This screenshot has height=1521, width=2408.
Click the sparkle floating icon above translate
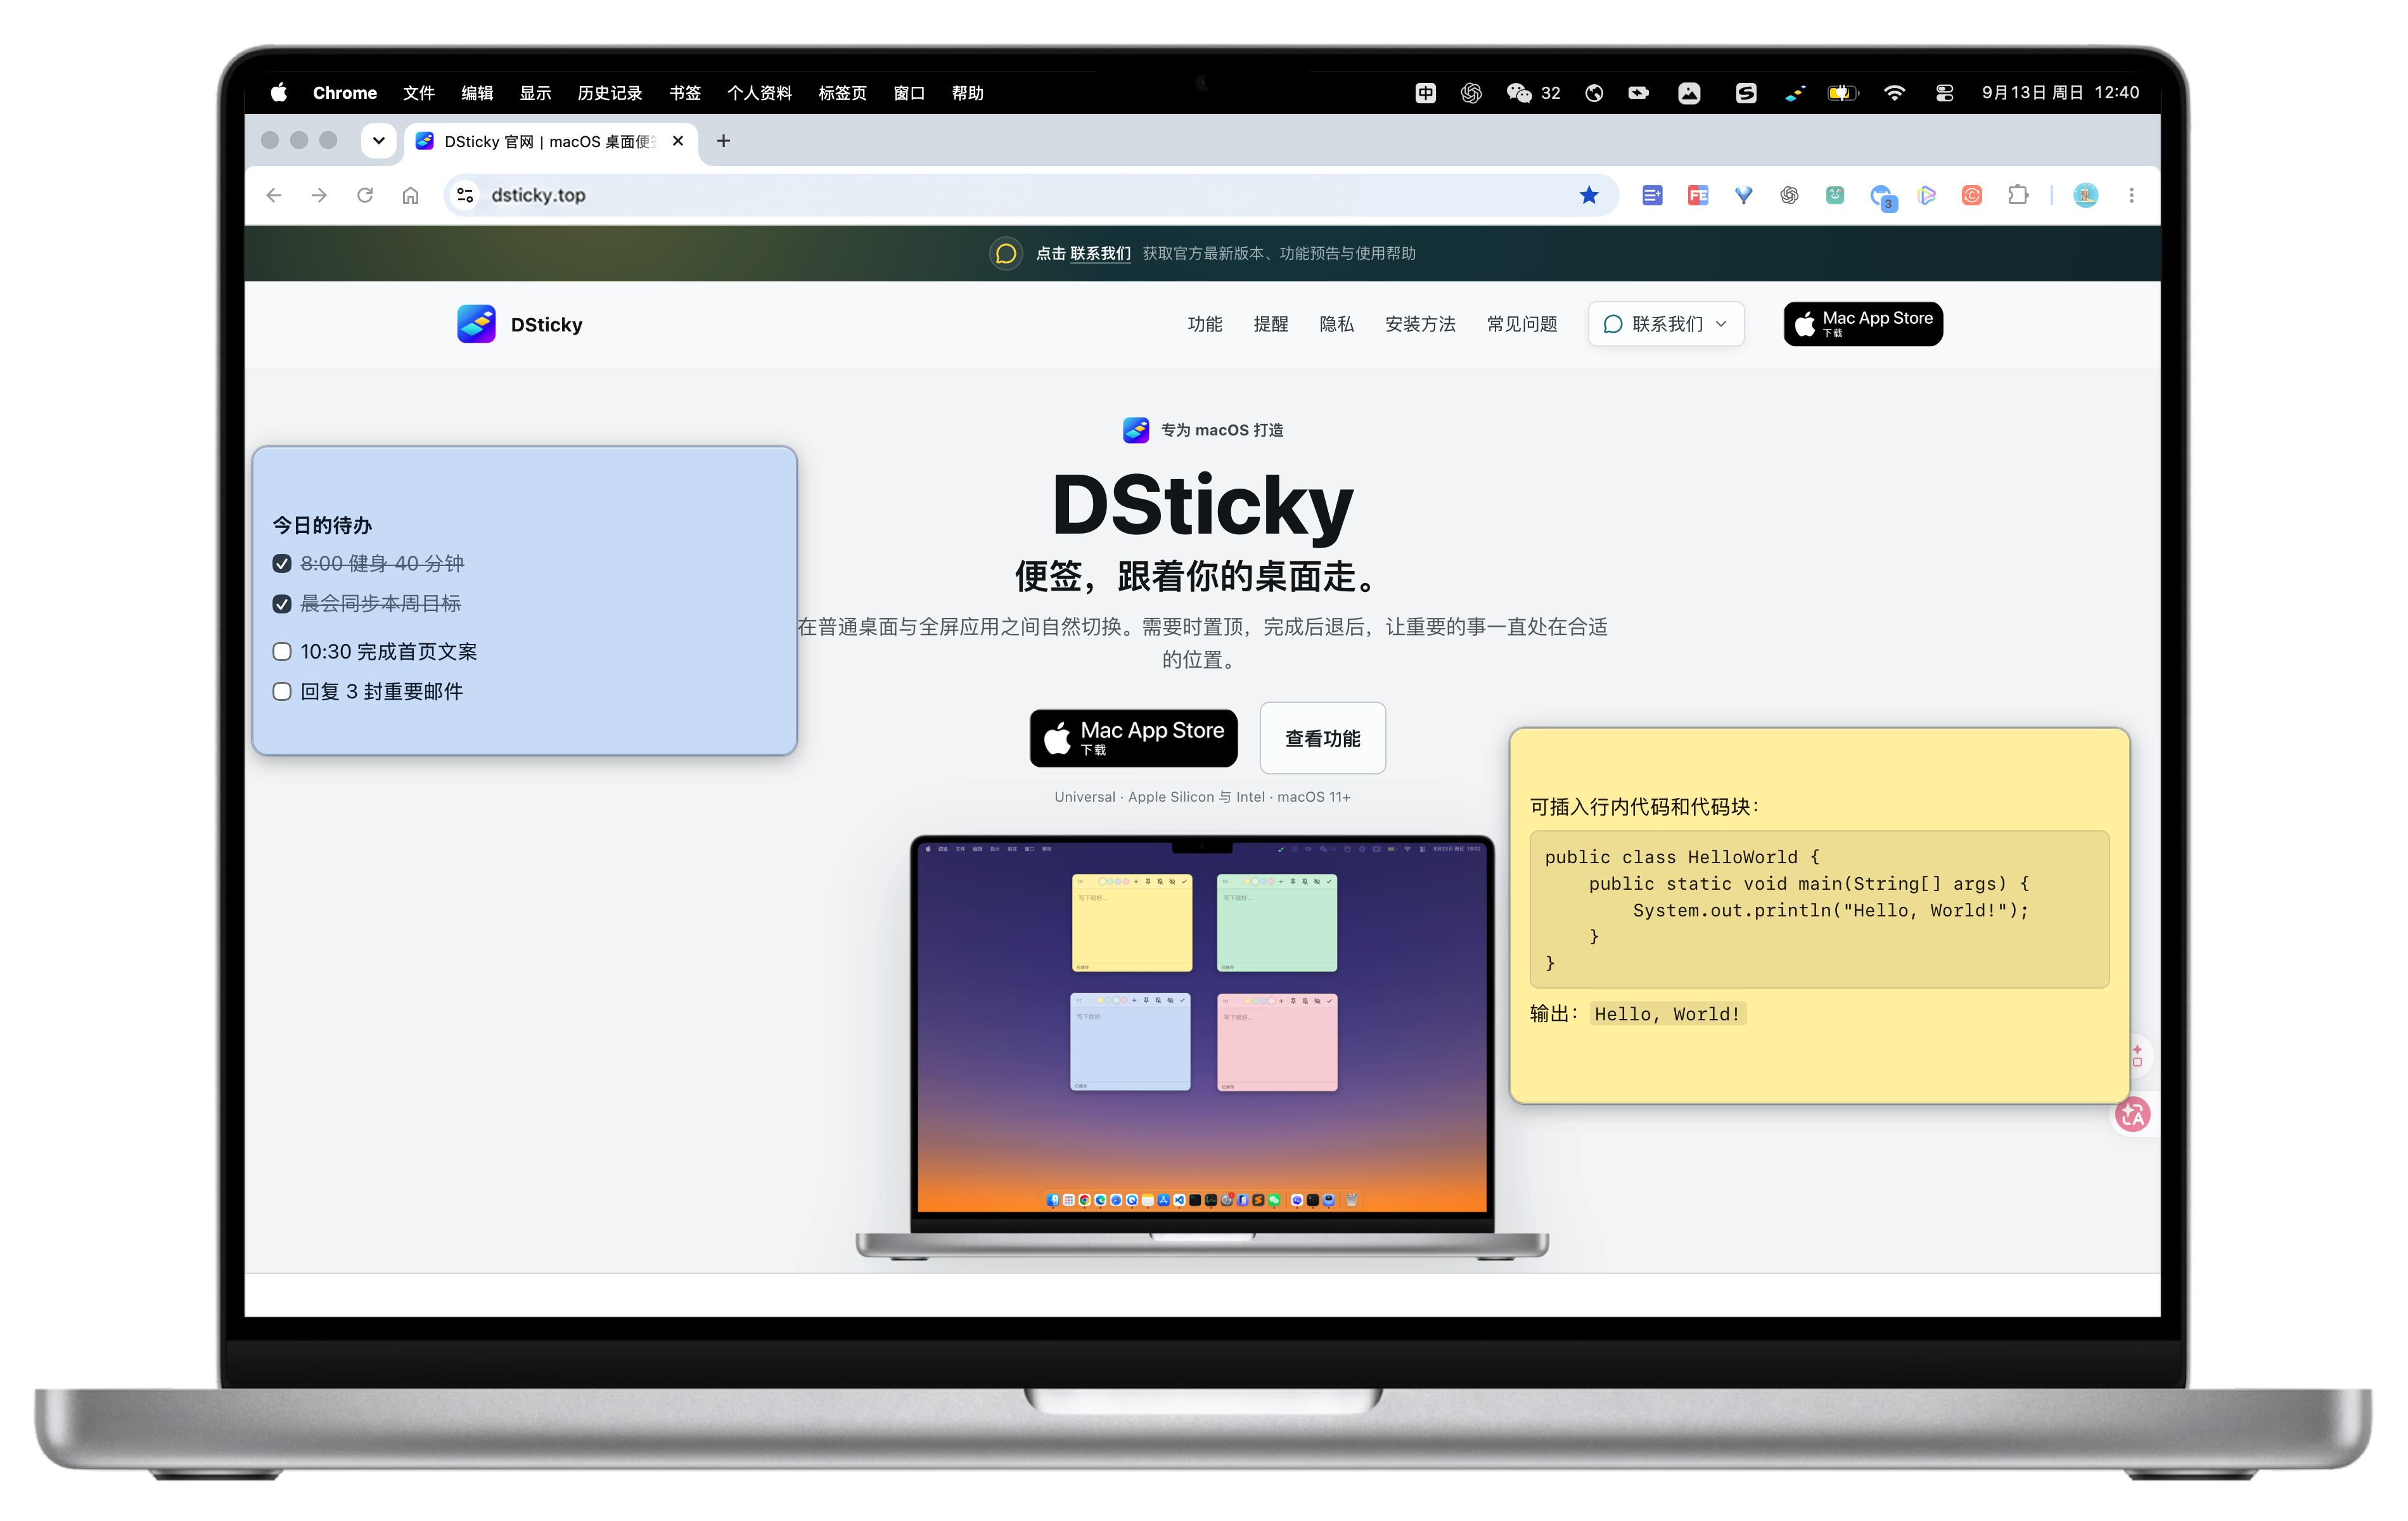[2137, 1055]
